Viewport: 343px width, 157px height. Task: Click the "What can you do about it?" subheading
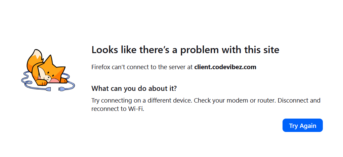[134, 89]
